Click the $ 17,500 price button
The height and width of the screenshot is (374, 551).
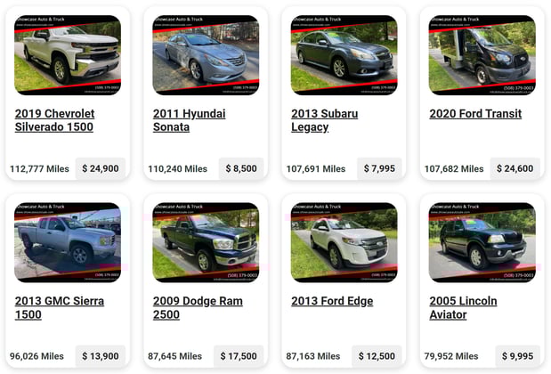[x=239, y=356]
